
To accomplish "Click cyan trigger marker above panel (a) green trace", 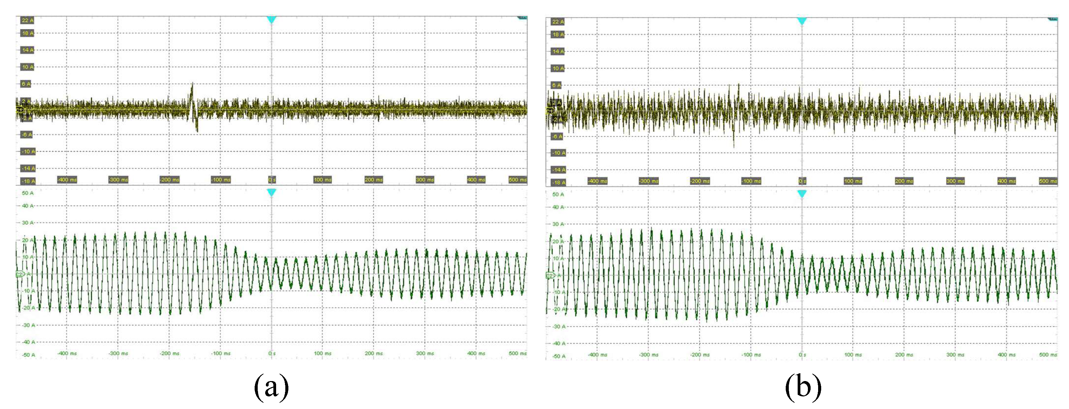I will (271, 193).
